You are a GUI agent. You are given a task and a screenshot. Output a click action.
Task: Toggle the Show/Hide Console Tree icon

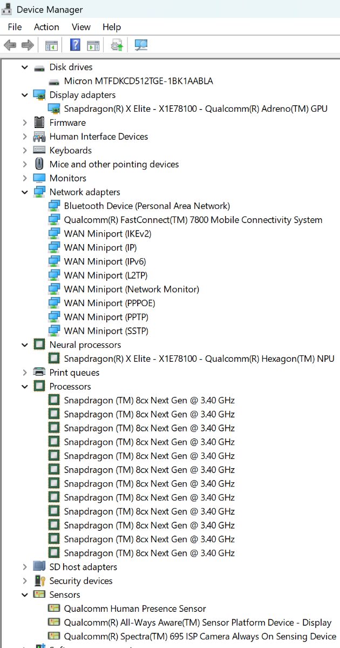click(51, 45)
